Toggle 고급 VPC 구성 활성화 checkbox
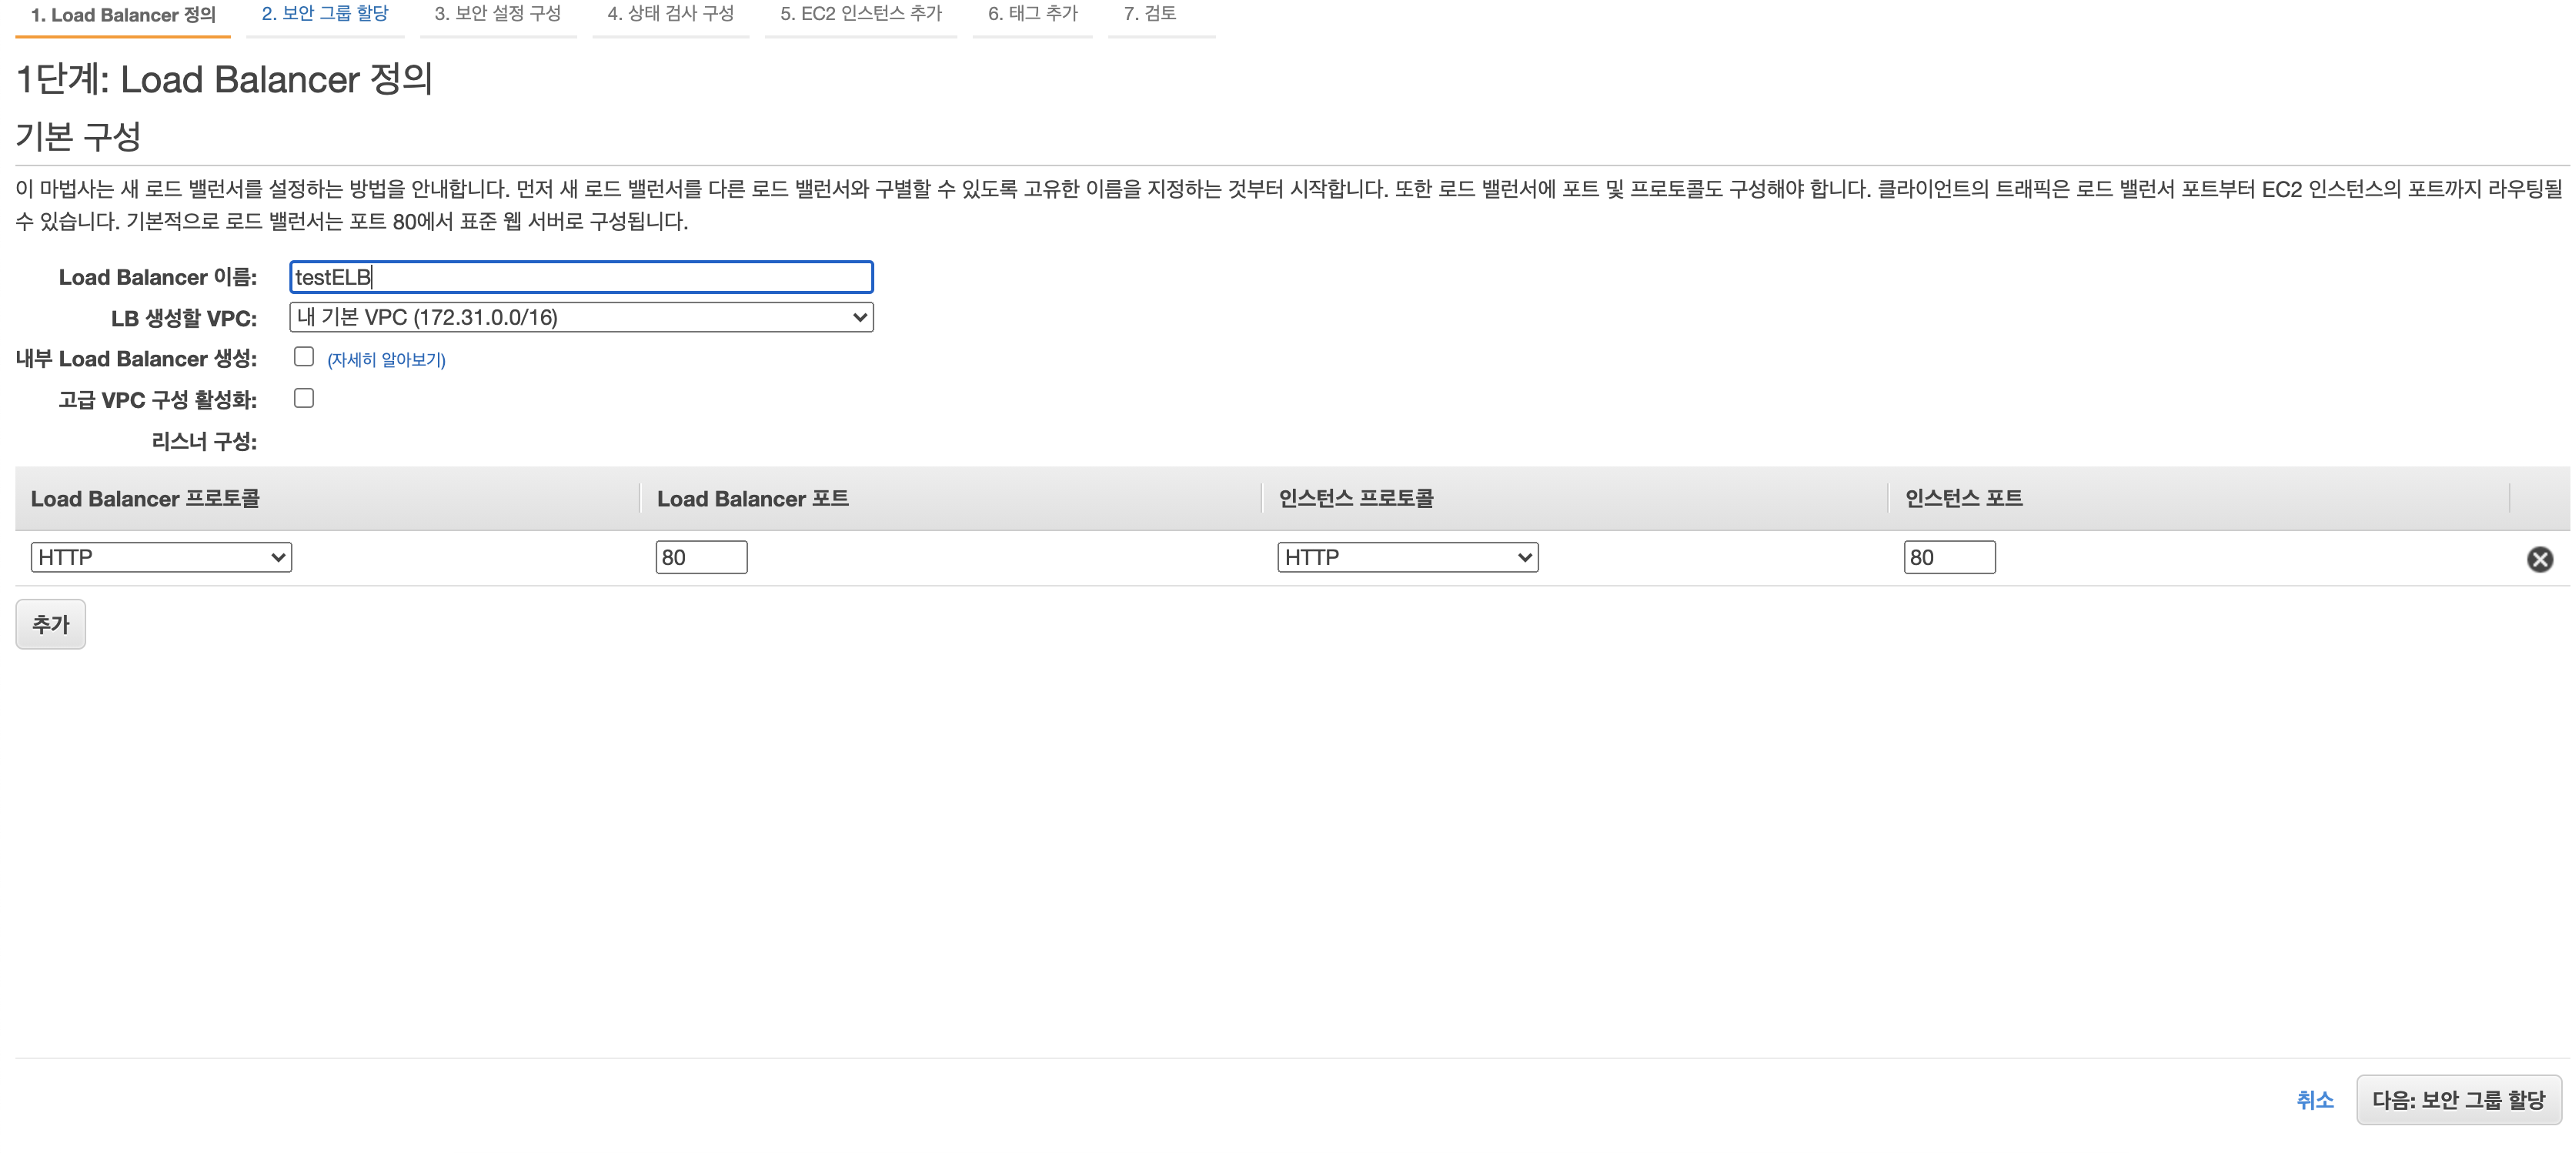 tap(303, 398)
